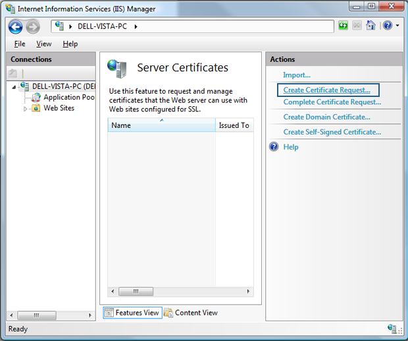The height and width of the screenshot is (341, 408).
Task: Switch to Content View tab
Action: tap(191, 313)
